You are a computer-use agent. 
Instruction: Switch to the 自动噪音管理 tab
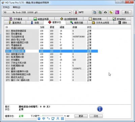tap(69, 19)
